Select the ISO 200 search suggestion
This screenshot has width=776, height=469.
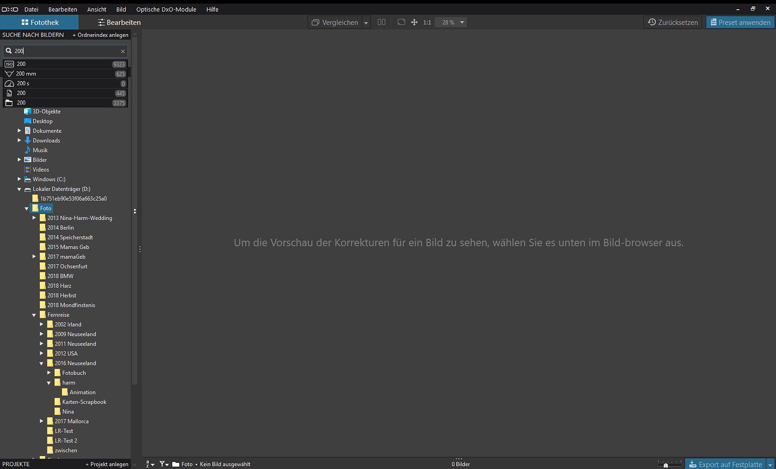point(65,64)
